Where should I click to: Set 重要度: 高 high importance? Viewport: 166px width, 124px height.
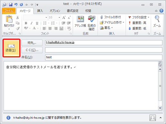137,23
